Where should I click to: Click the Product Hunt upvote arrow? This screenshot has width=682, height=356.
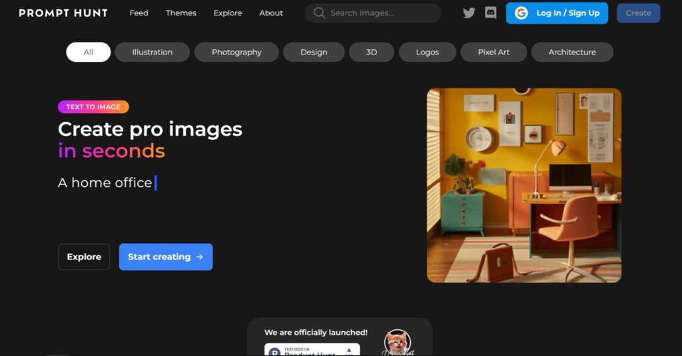(348, 350)
